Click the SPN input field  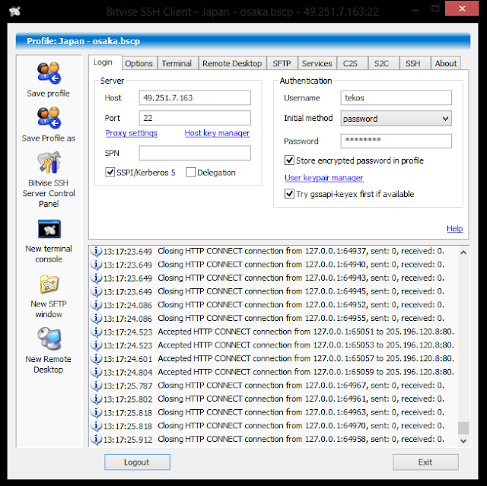click(x=195, y=153)
